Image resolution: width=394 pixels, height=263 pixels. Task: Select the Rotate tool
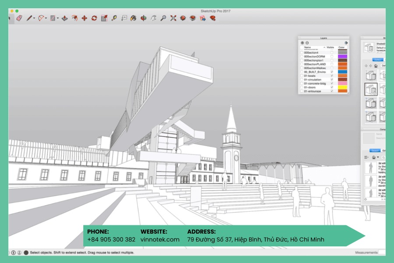pos(94,18)
